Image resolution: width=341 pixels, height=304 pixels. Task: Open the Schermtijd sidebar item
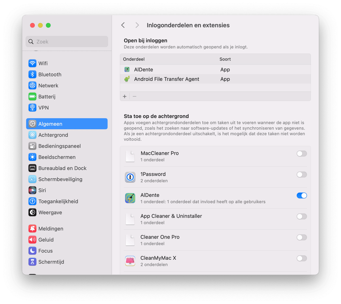point(67,262)
